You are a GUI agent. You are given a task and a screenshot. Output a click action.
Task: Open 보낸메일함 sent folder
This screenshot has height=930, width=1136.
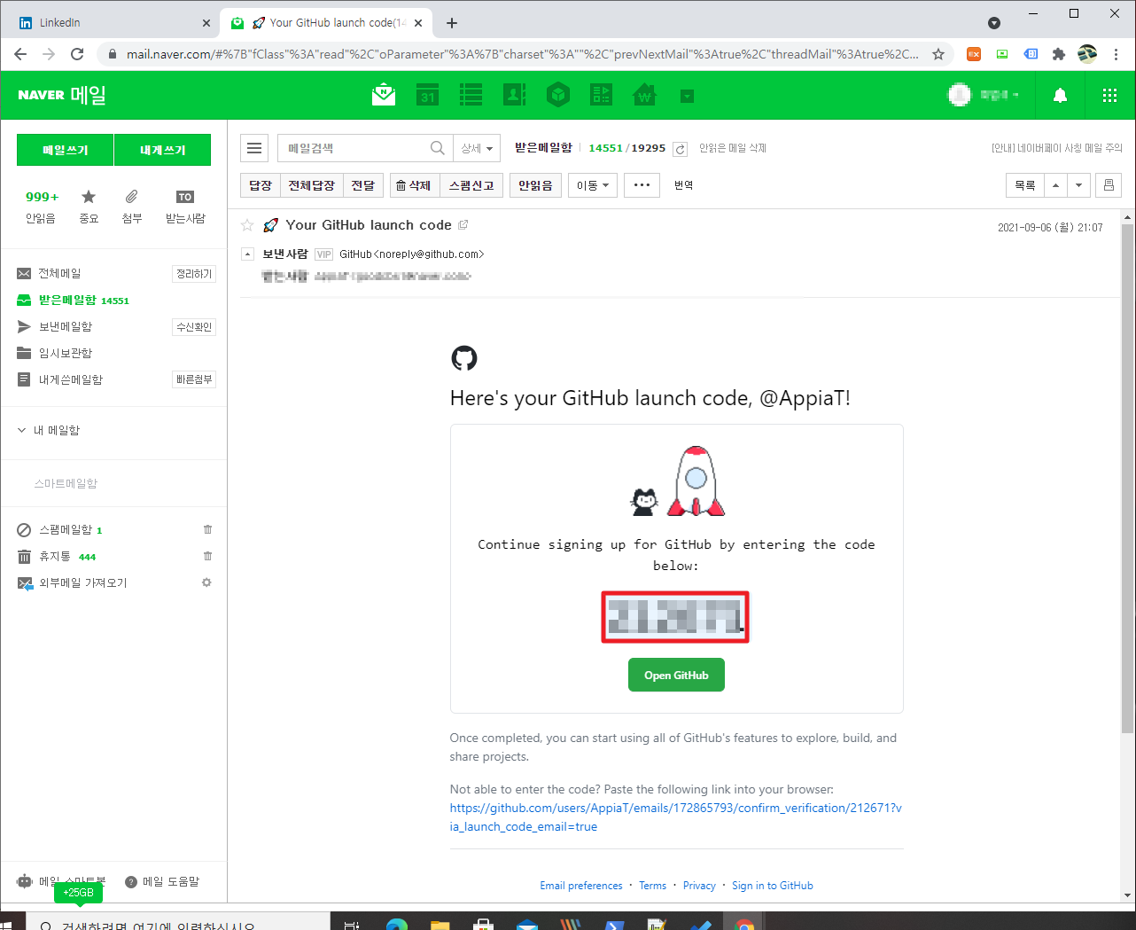[65, 326]
